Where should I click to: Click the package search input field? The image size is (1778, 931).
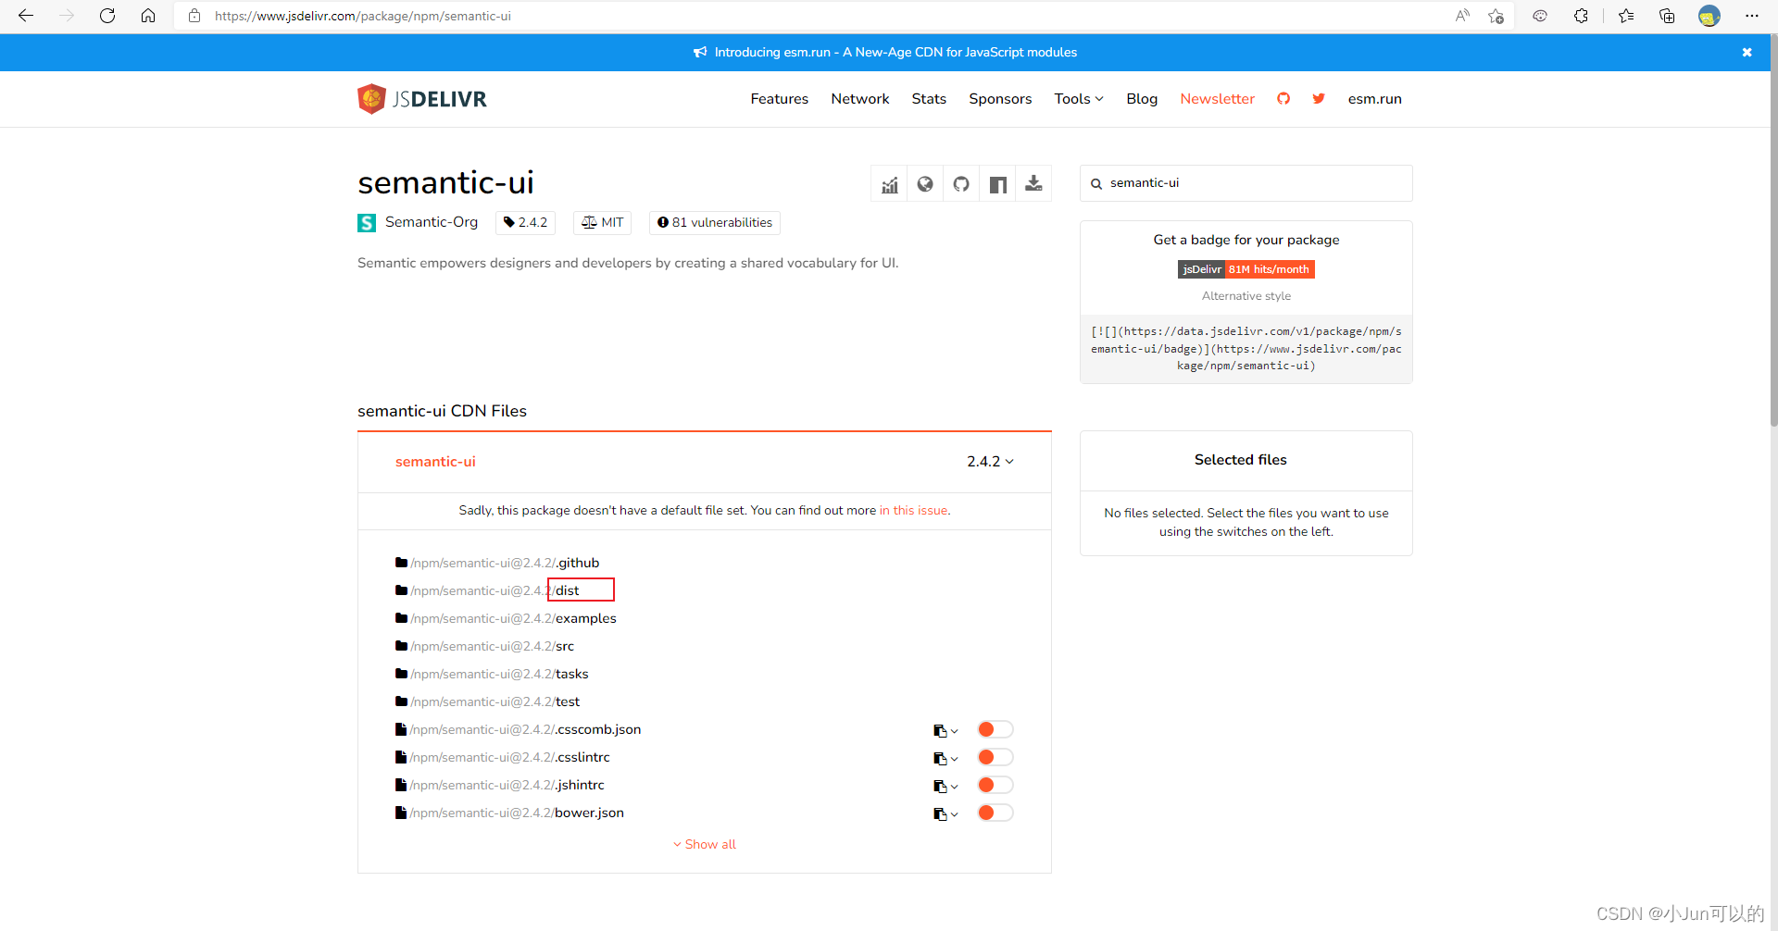(x=1246, y=183)
